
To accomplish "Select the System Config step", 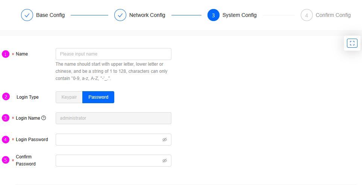I will [x=232, y=15].
